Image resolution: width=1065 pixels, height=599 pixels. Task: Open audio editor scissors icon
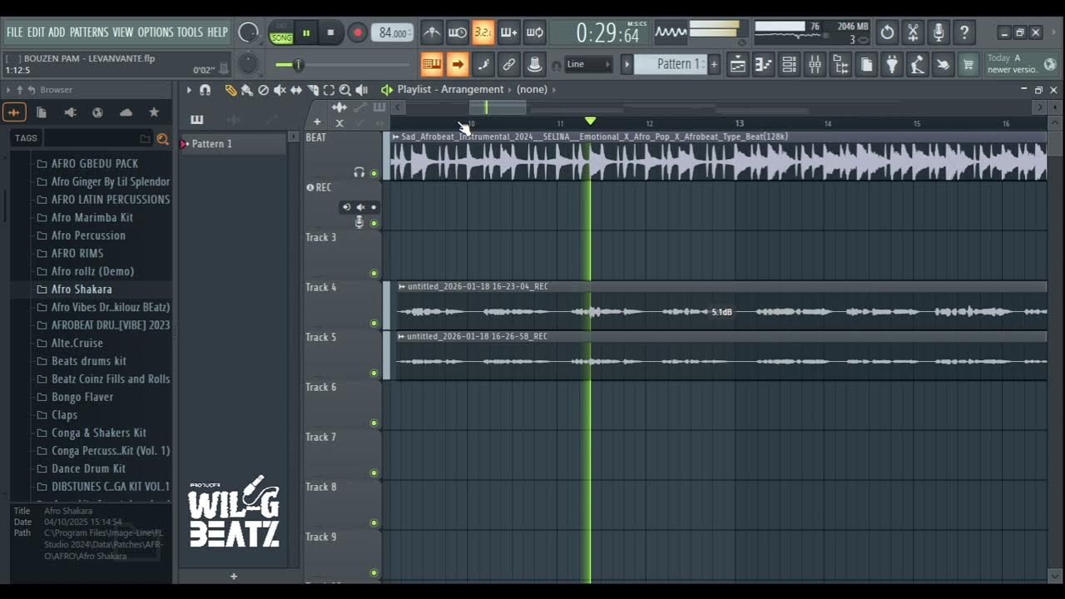913,32
